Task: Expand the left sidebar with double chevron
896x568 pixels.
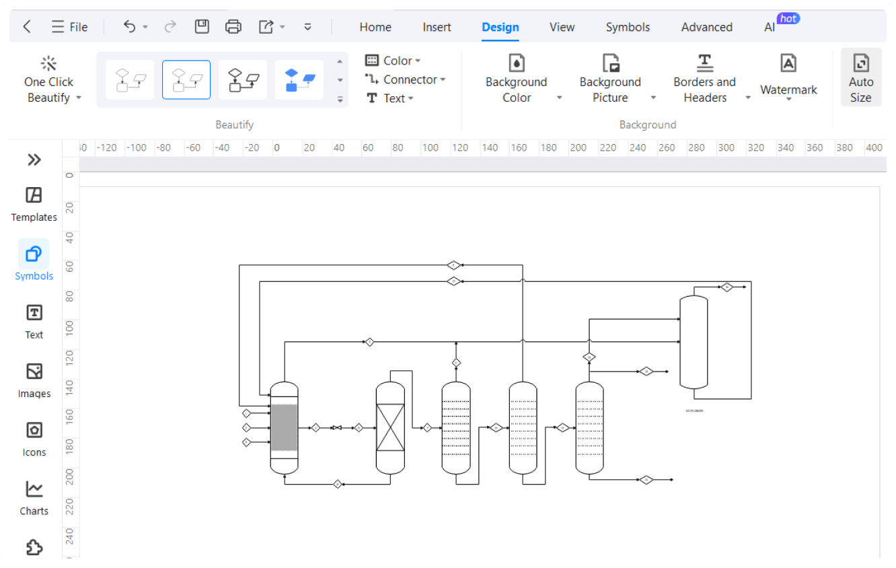Action: coord(34,159)
